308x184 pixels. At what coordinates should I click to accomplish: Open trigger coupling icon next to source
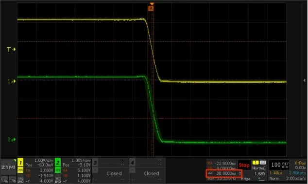[263, 163]
